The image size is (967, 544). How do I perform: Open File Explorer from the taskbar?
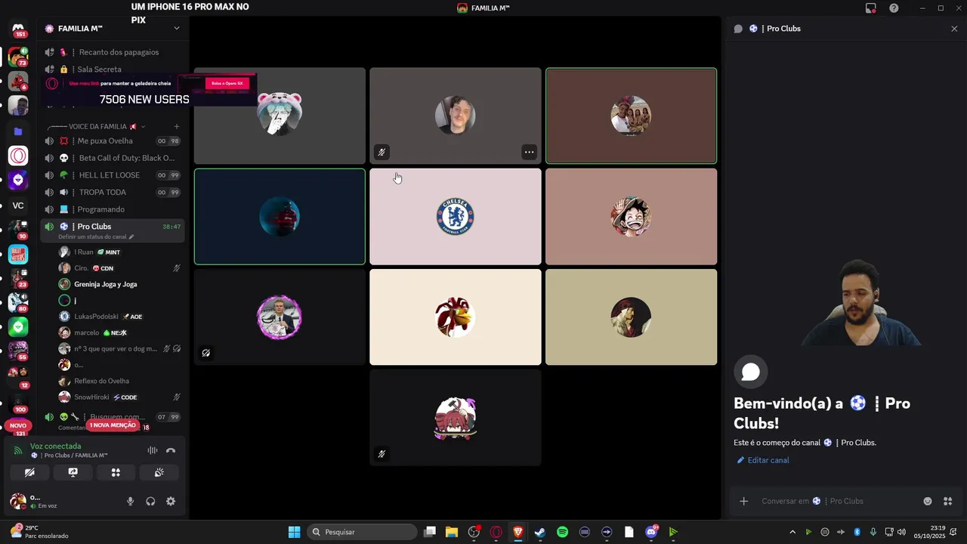pyautogui.click(x=452, y=532)
